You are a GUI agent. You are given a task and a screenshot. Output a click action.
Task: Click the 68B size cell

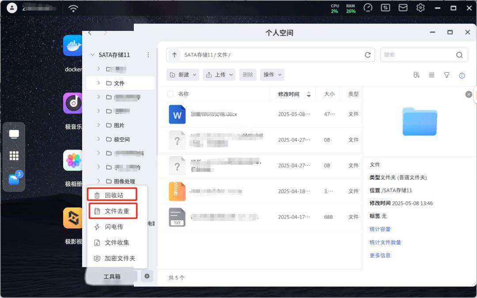(328, 217)
